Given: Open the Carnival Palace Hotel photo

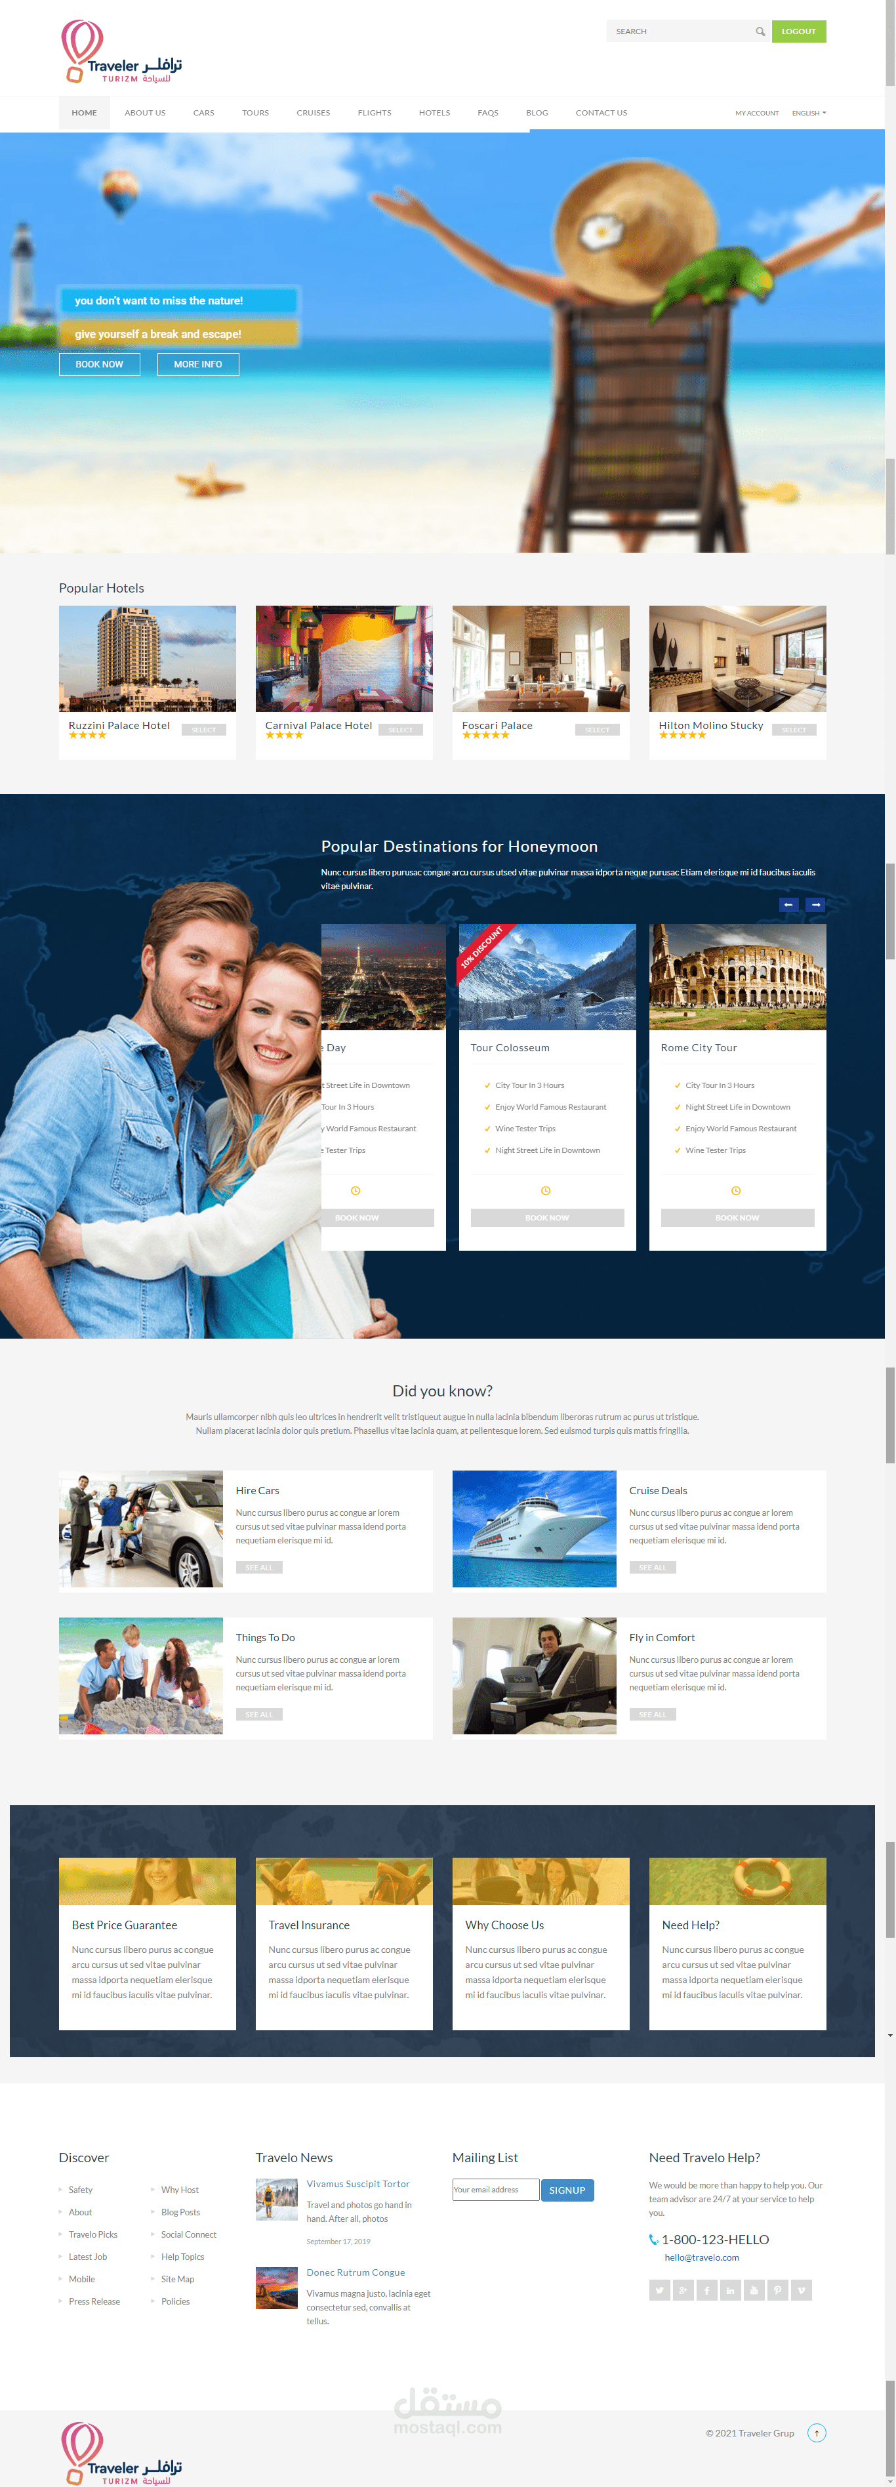Looking at the screenshot, I should pos(344,658).
